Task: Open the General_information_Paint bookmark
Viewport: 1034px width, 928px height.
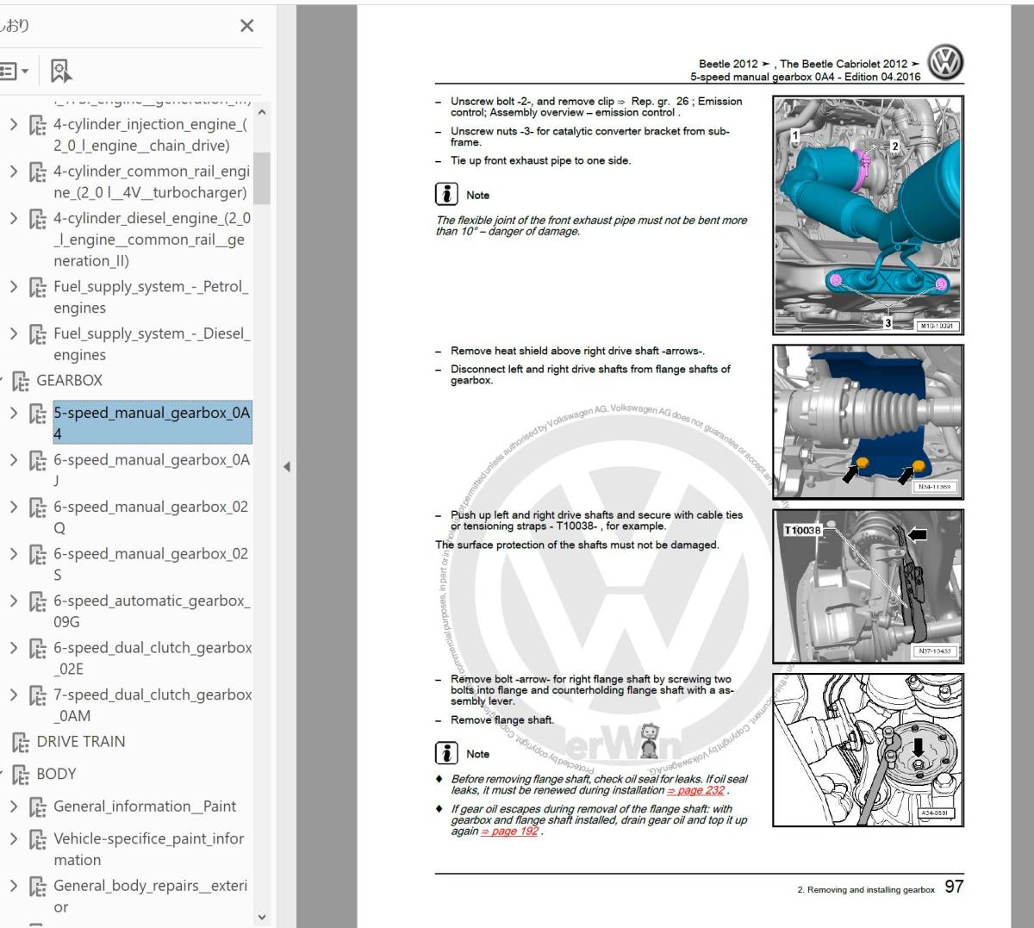Action: [x=145, y=807]
